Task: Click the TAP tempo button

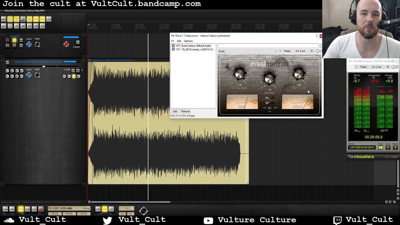Action: pos(111,209)
